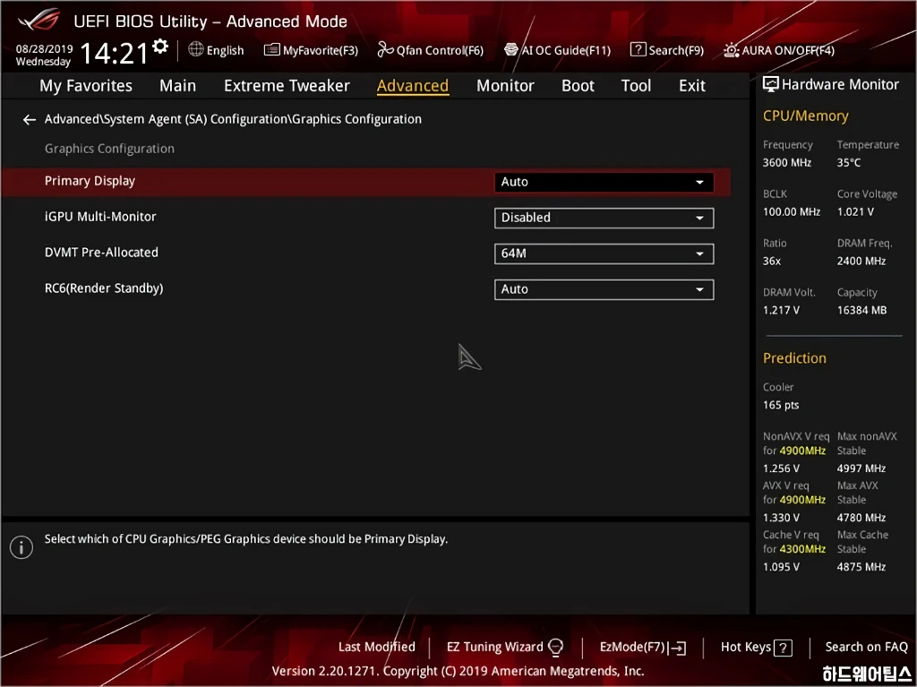Open the Extreme Tweaker tab

(x=287, y=86)
